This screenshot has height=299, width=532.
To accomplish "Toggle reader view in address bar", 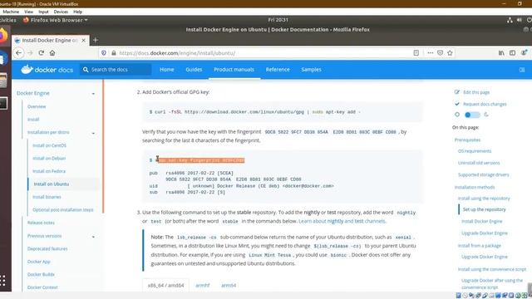I will point(416,53).
